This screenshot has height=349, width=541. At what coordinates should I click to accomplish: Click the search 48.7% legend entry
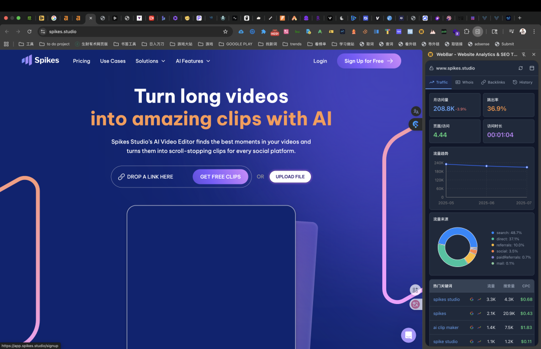[506, 233]
